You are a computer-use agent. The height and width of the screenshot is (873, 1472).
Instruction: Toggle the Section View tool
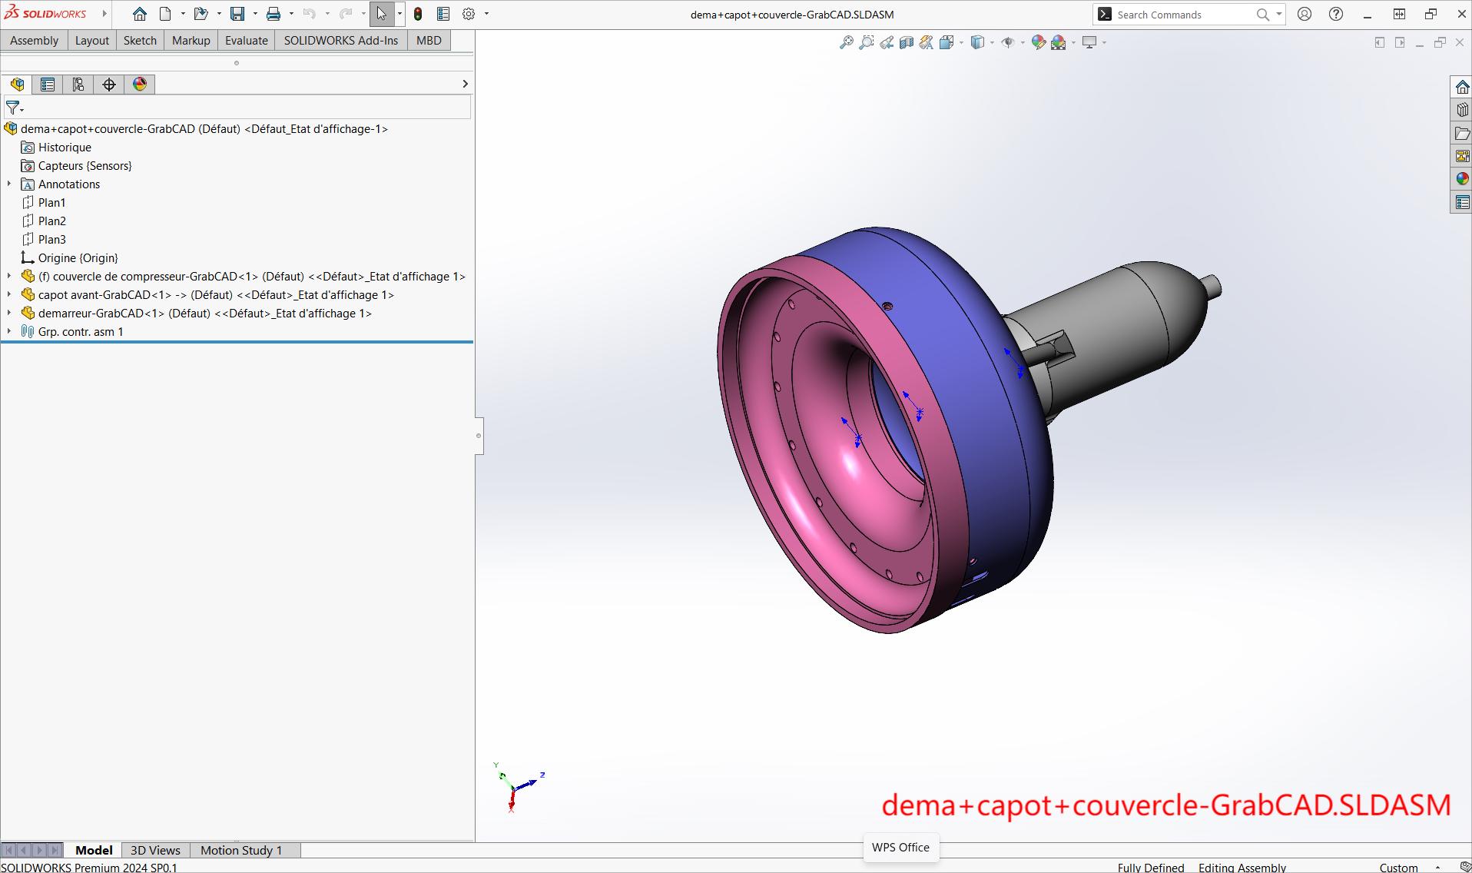click(x=907, y=43)
